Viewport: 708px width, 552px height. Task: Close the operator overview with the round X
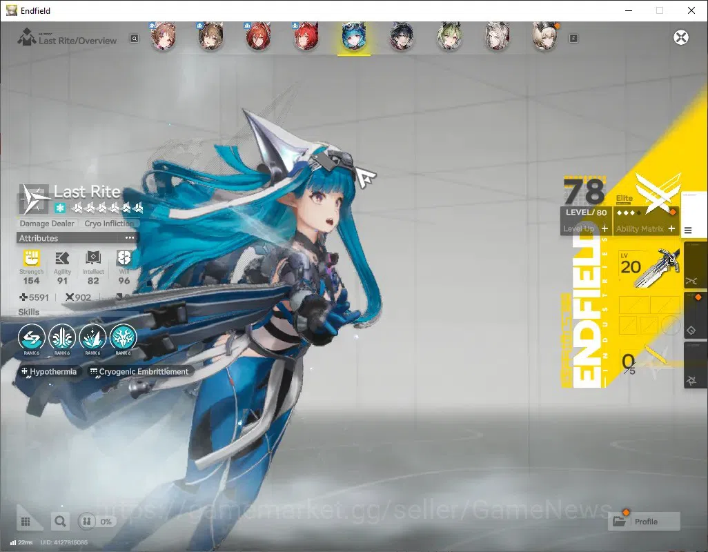click(x=681, y=37)
